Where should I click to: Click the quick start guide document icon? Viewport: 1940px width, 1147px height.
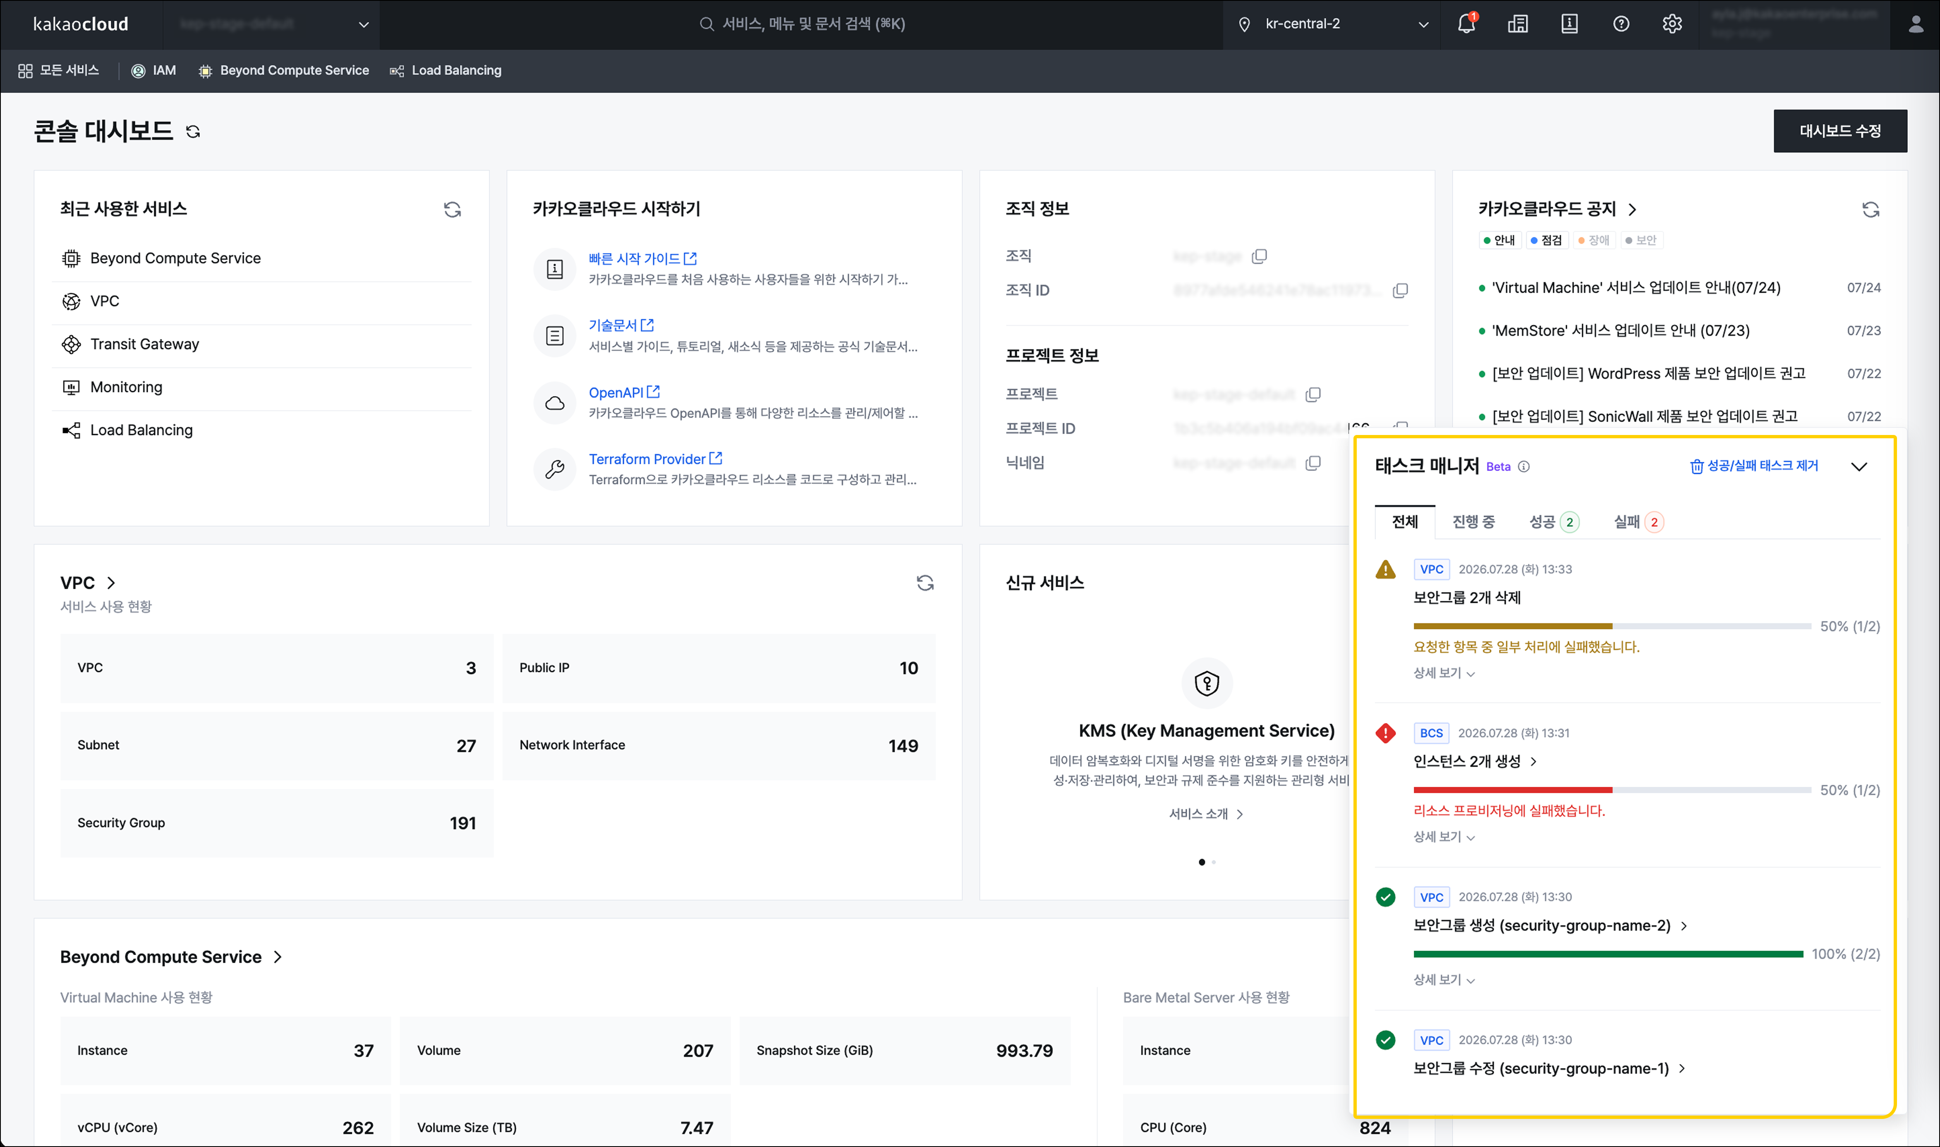coord(554,269)
